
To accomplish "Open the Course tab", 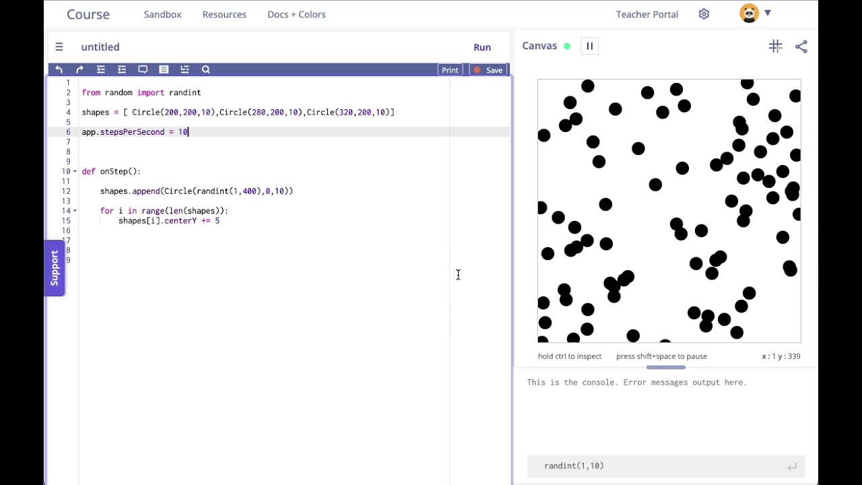I will (88, 14).
